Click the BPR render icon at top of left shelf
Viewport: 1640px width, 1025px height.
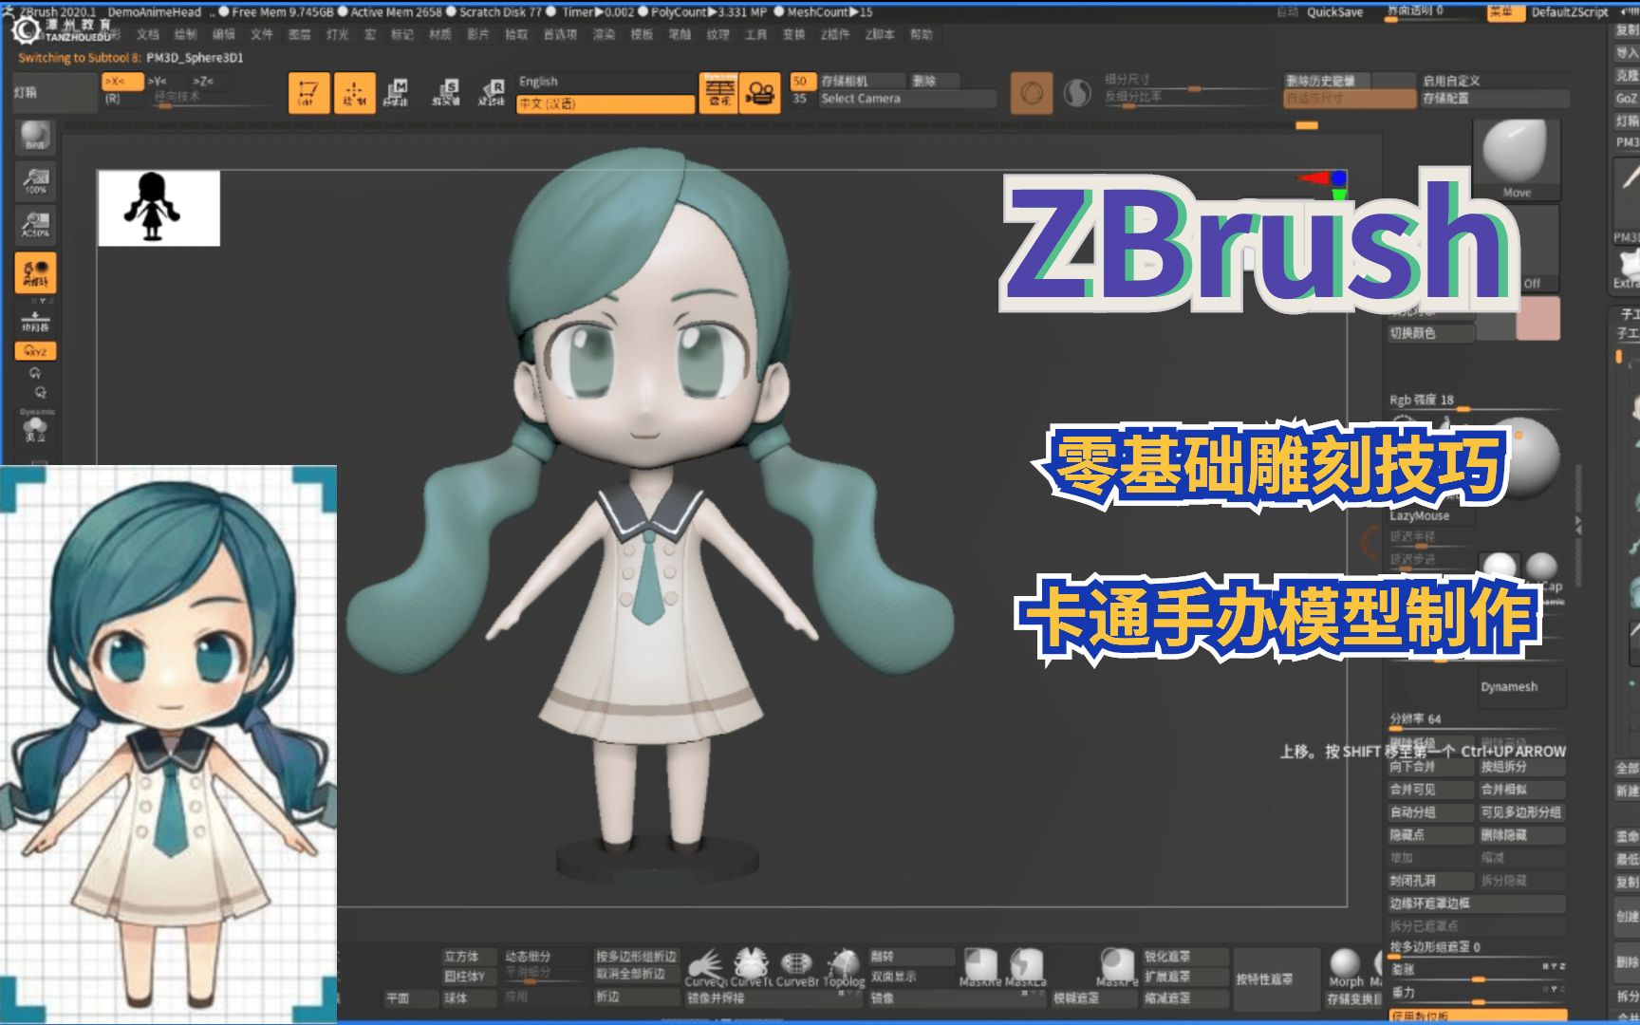[x=35, y=136]
